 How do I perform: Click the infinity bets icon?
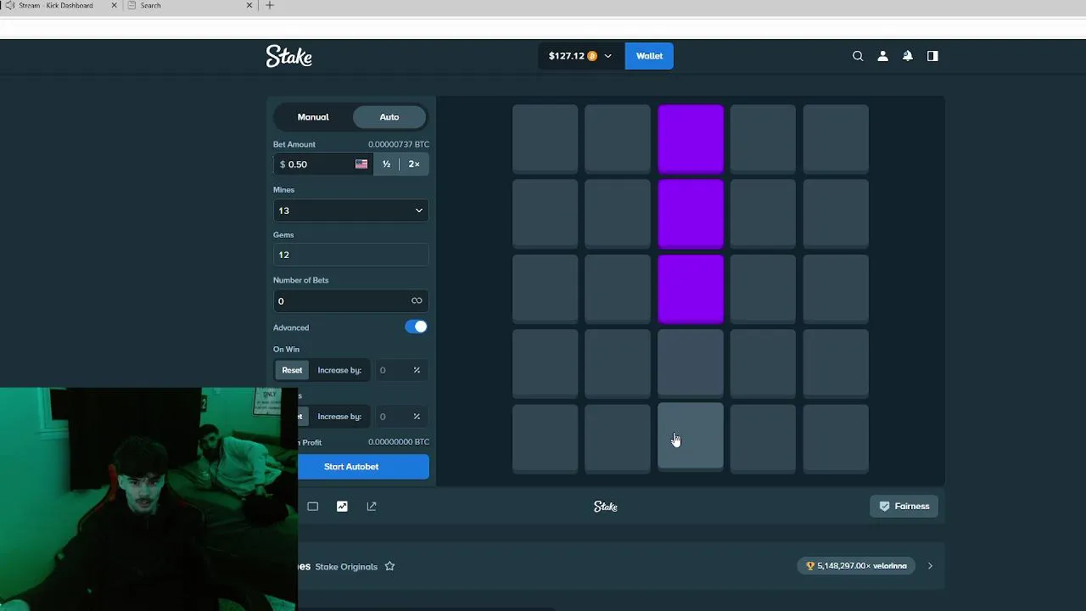(417, 300)
